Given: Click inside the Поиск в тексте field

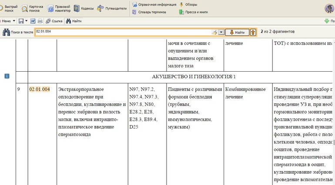Looking at the screenshot, I should (x=122, y=32).
